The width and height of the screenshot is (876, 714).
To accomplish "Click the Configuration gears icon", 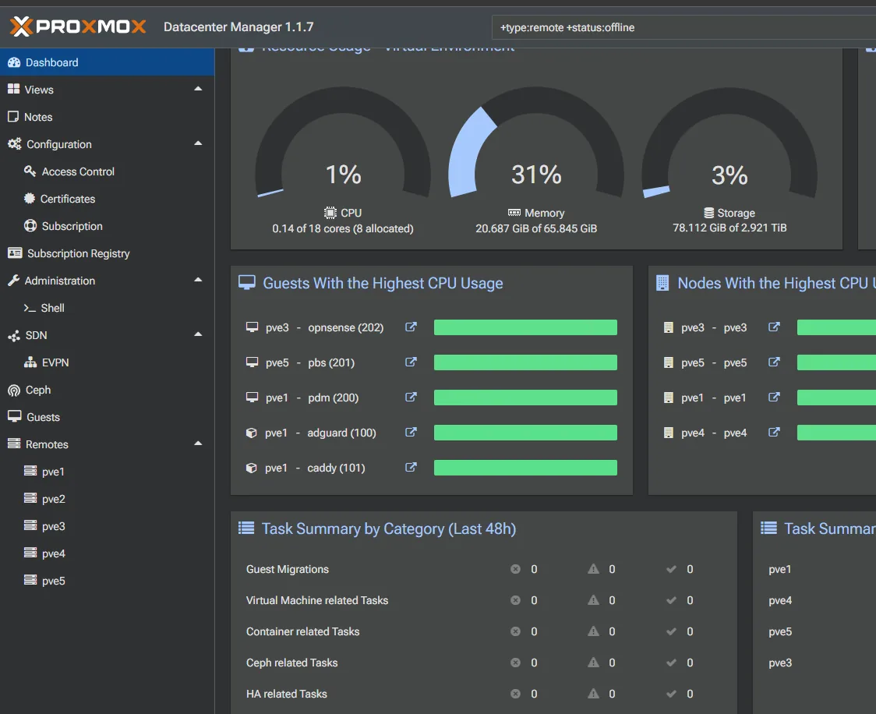I will tap(15, 143).
